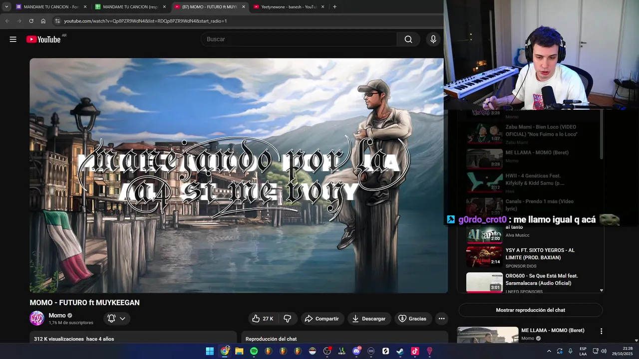Expand the subscription notification chevron
The width and height of the screenshot is (639, 359).
[123, 319]
